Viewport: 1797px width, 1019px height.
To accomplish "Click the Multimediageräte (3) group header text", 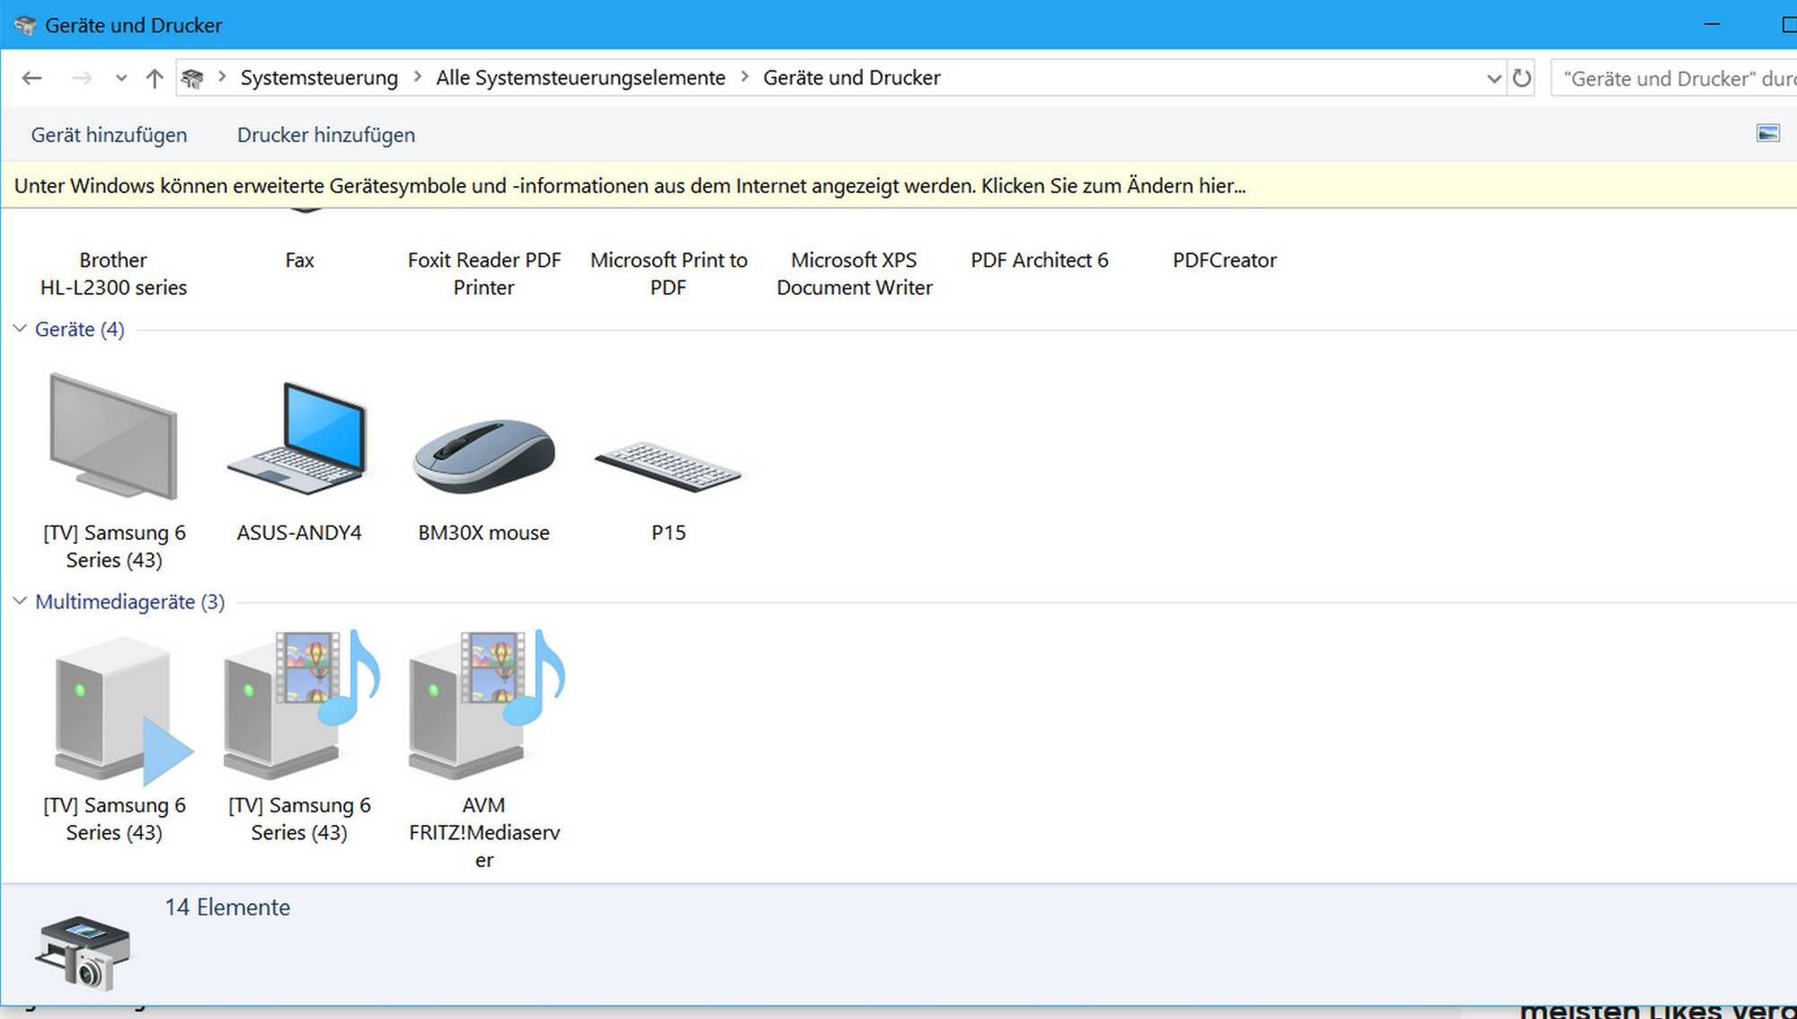I will [x=129, y=601].
